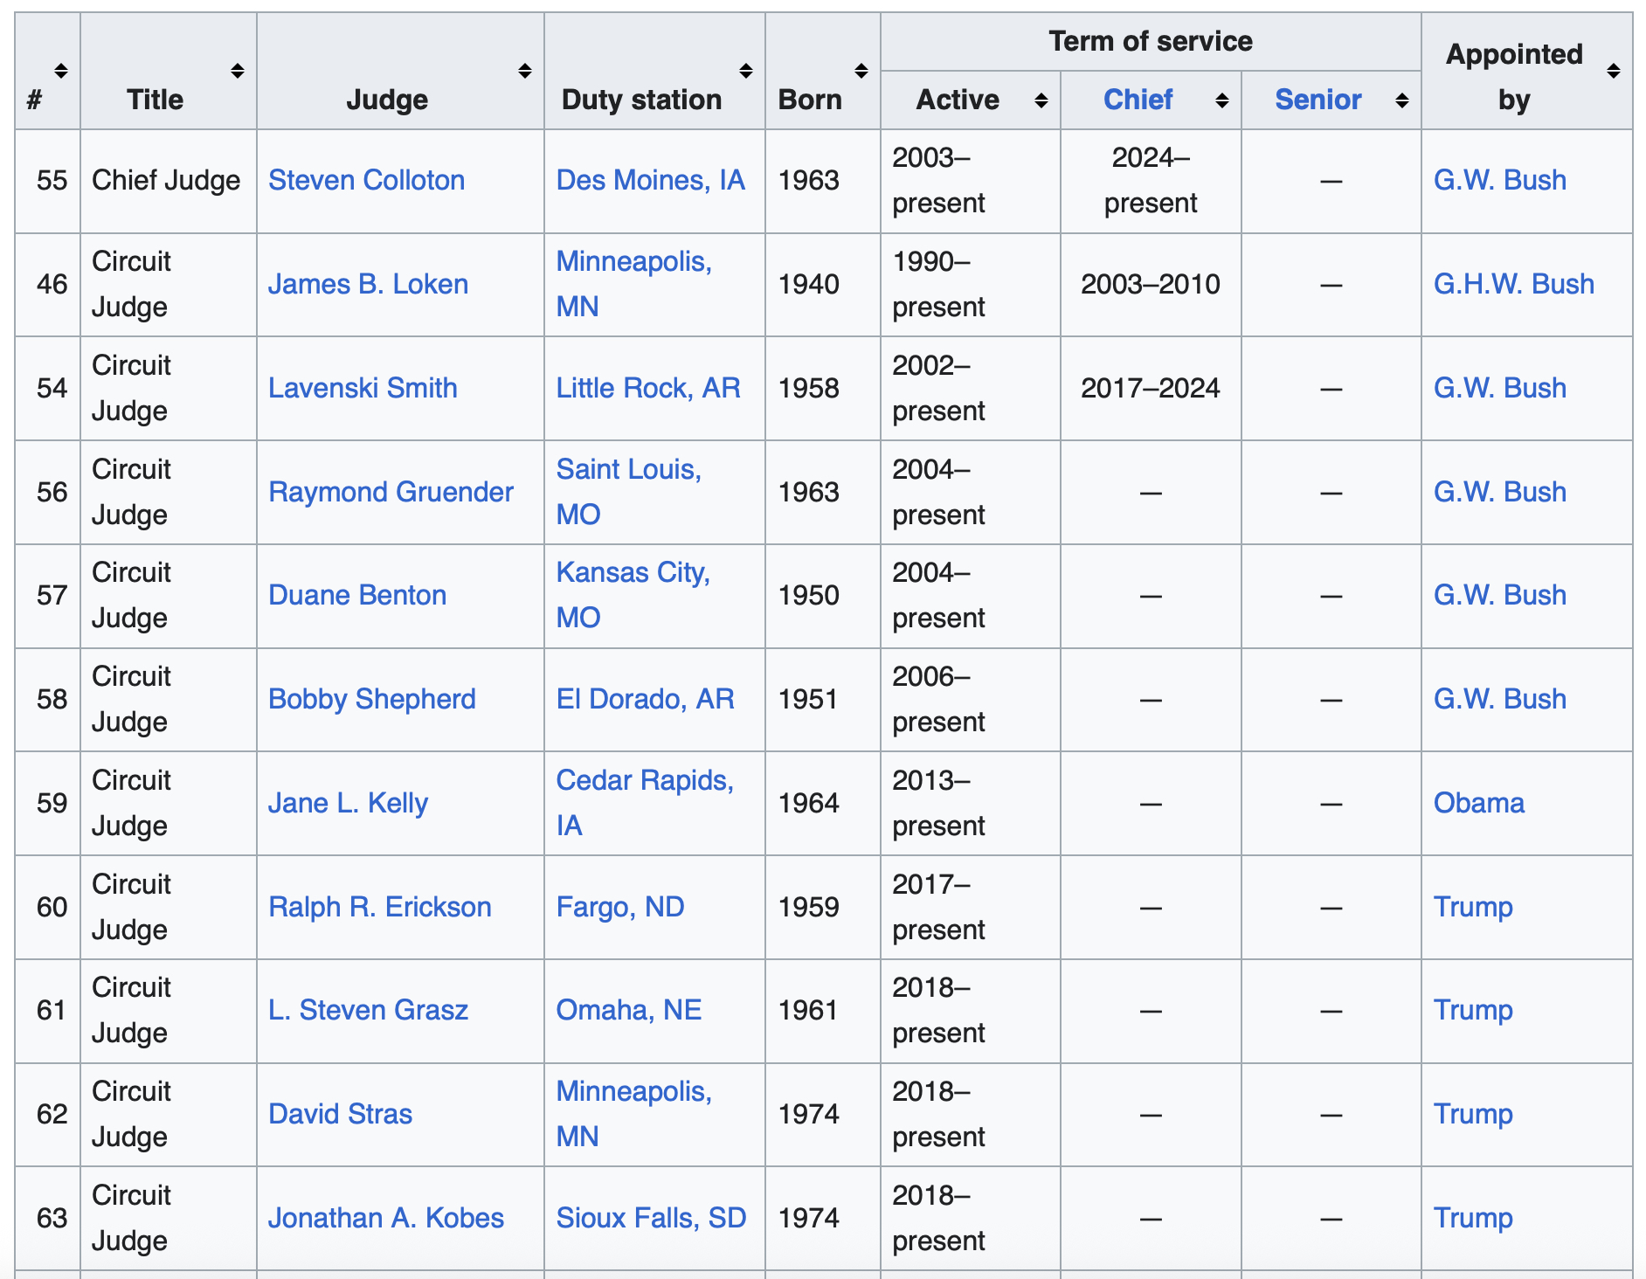Click Duty station sort arrows
This screenshot has height=1279, width=1646.
point(745,71)
